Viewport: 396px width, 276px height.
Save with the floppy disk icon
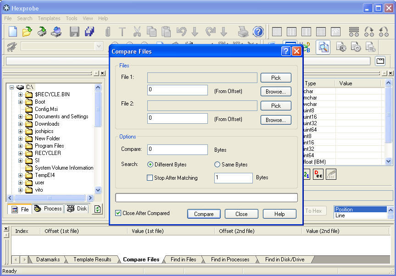click(74, 32)
